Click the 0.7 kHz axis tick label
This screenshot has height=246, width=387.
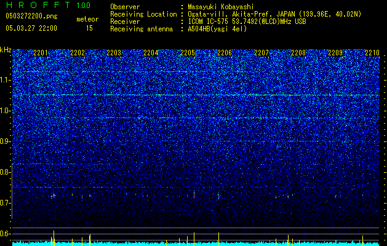click(x=6, y=203)
